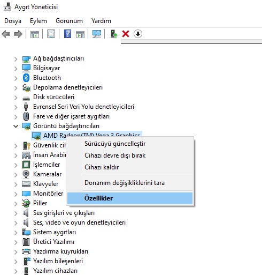Expand Depolama denetleyicileri node
262x275 pixels.
pyautogui.click(x=16, y=88)
